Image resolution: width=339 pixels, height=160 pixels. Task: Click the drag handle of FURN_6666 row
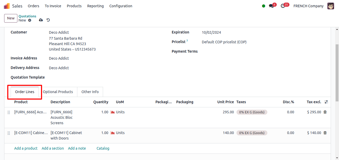pyautogui.click(x=9, y=112)
